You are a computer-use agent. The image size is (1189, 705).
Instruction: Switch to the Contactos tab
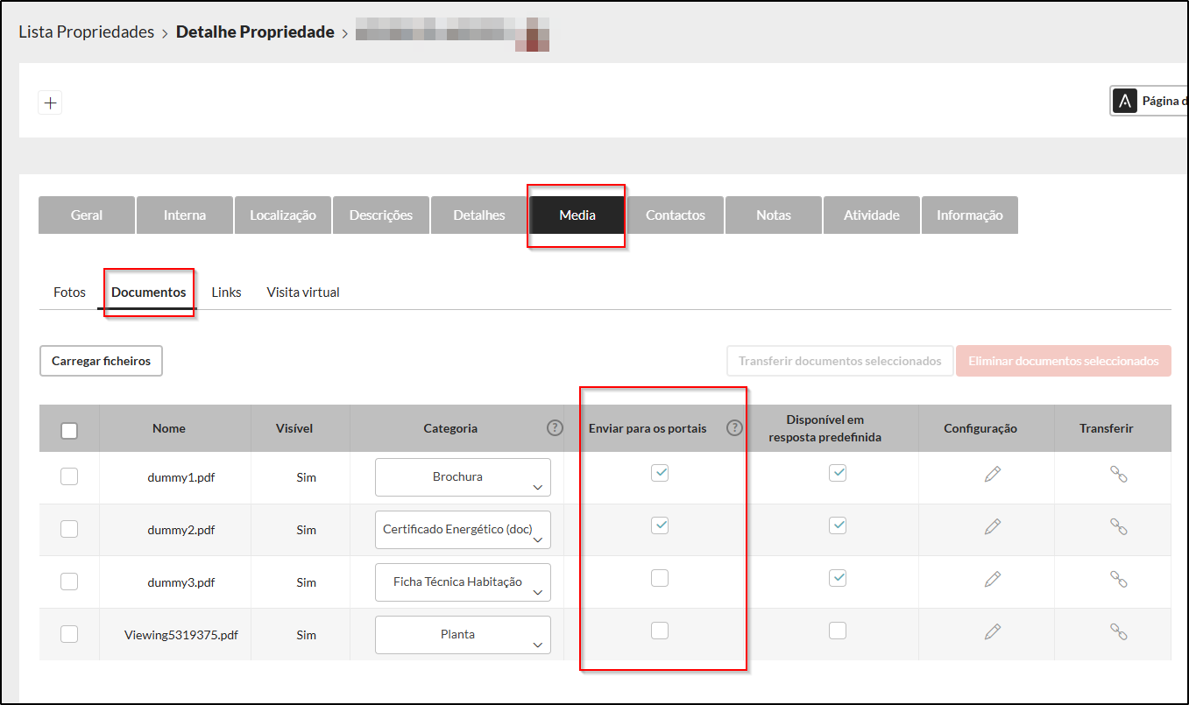[675, 215]
